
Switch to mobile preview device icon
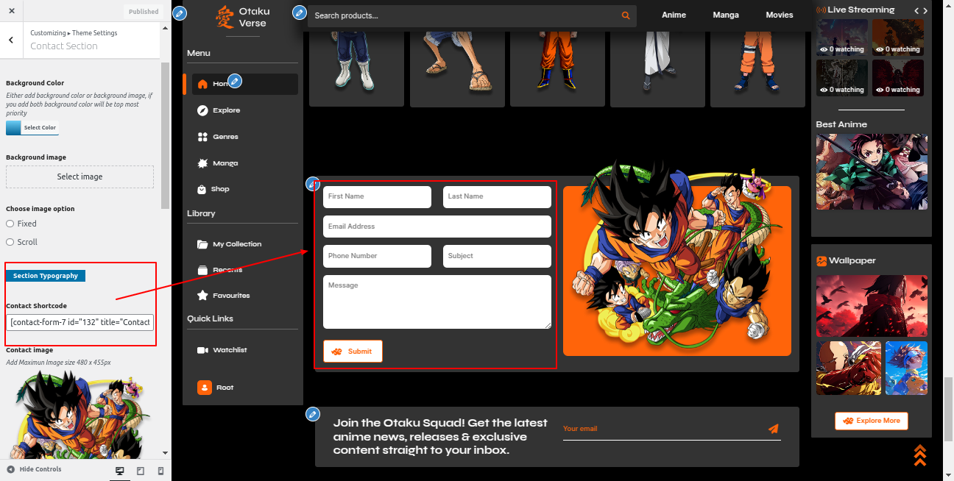[160, 471]
